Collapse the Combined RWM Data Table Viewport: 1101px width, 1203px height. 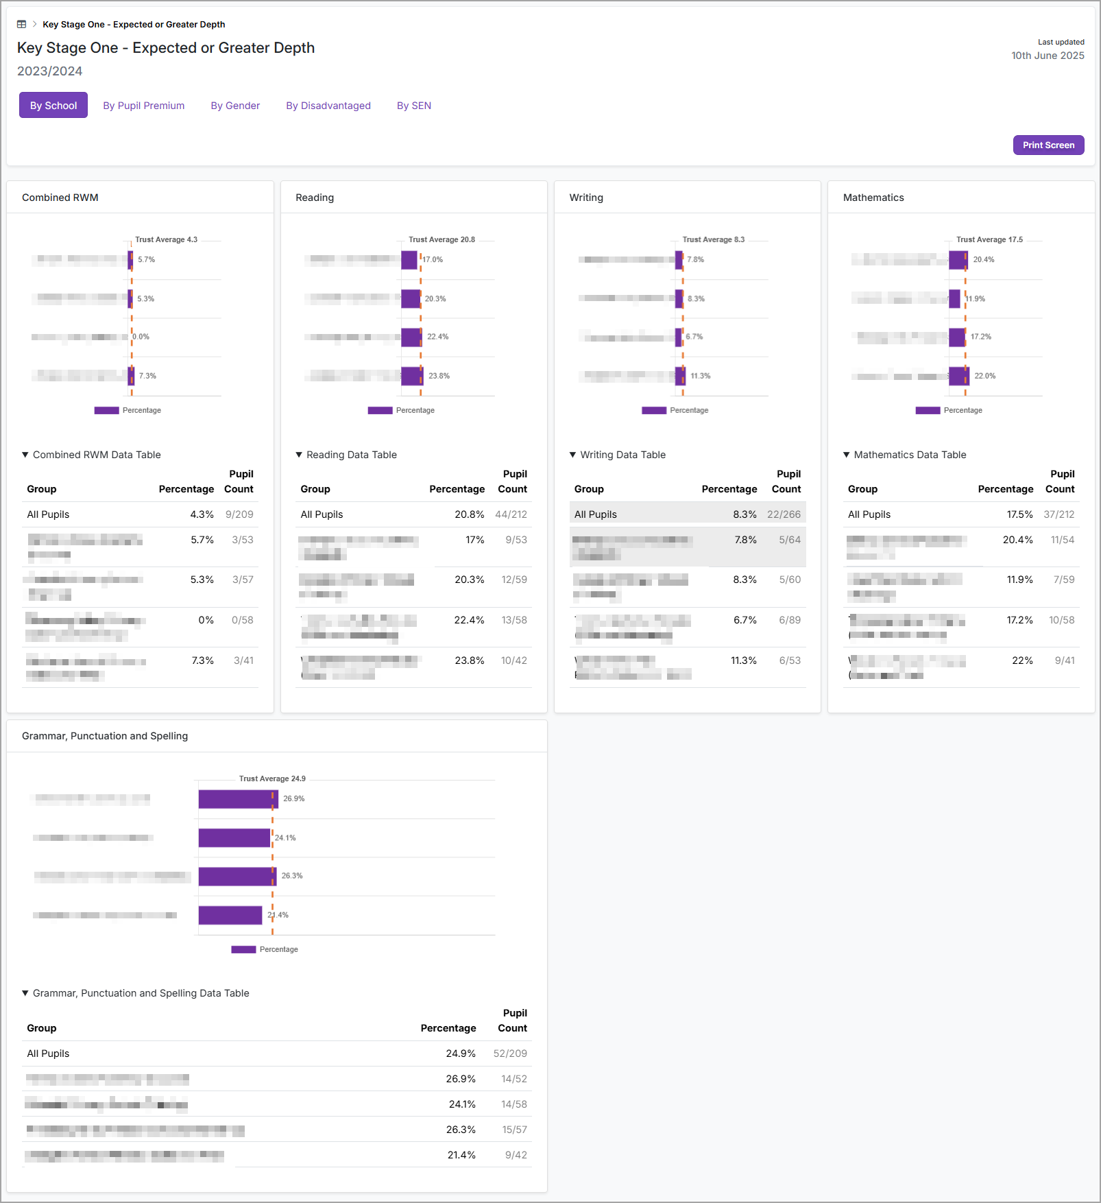tap(91, 455)
